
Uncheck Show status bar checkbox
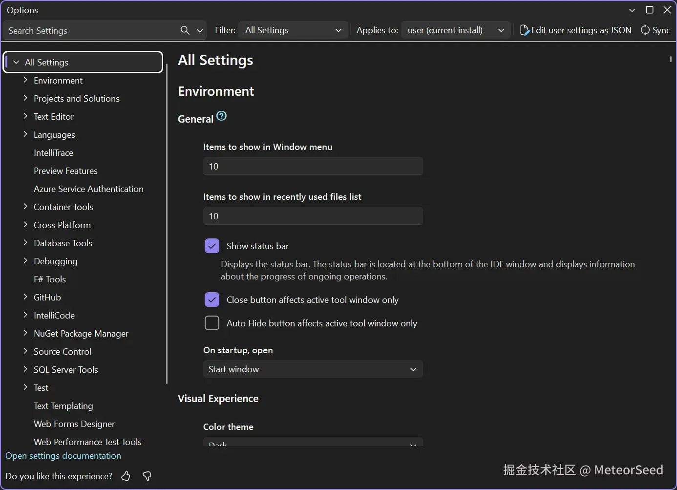212,246
